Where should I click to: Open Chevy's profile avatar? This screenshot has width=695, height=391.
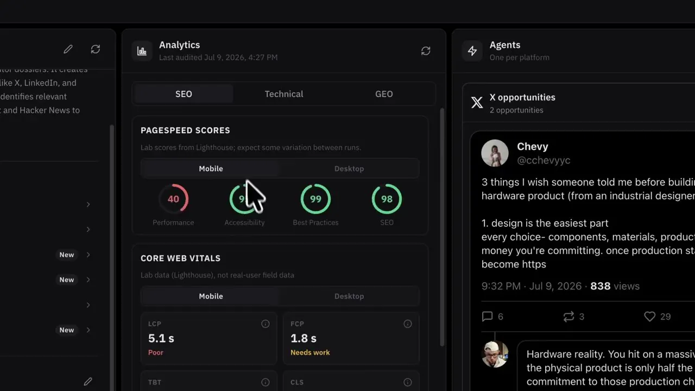495,153
